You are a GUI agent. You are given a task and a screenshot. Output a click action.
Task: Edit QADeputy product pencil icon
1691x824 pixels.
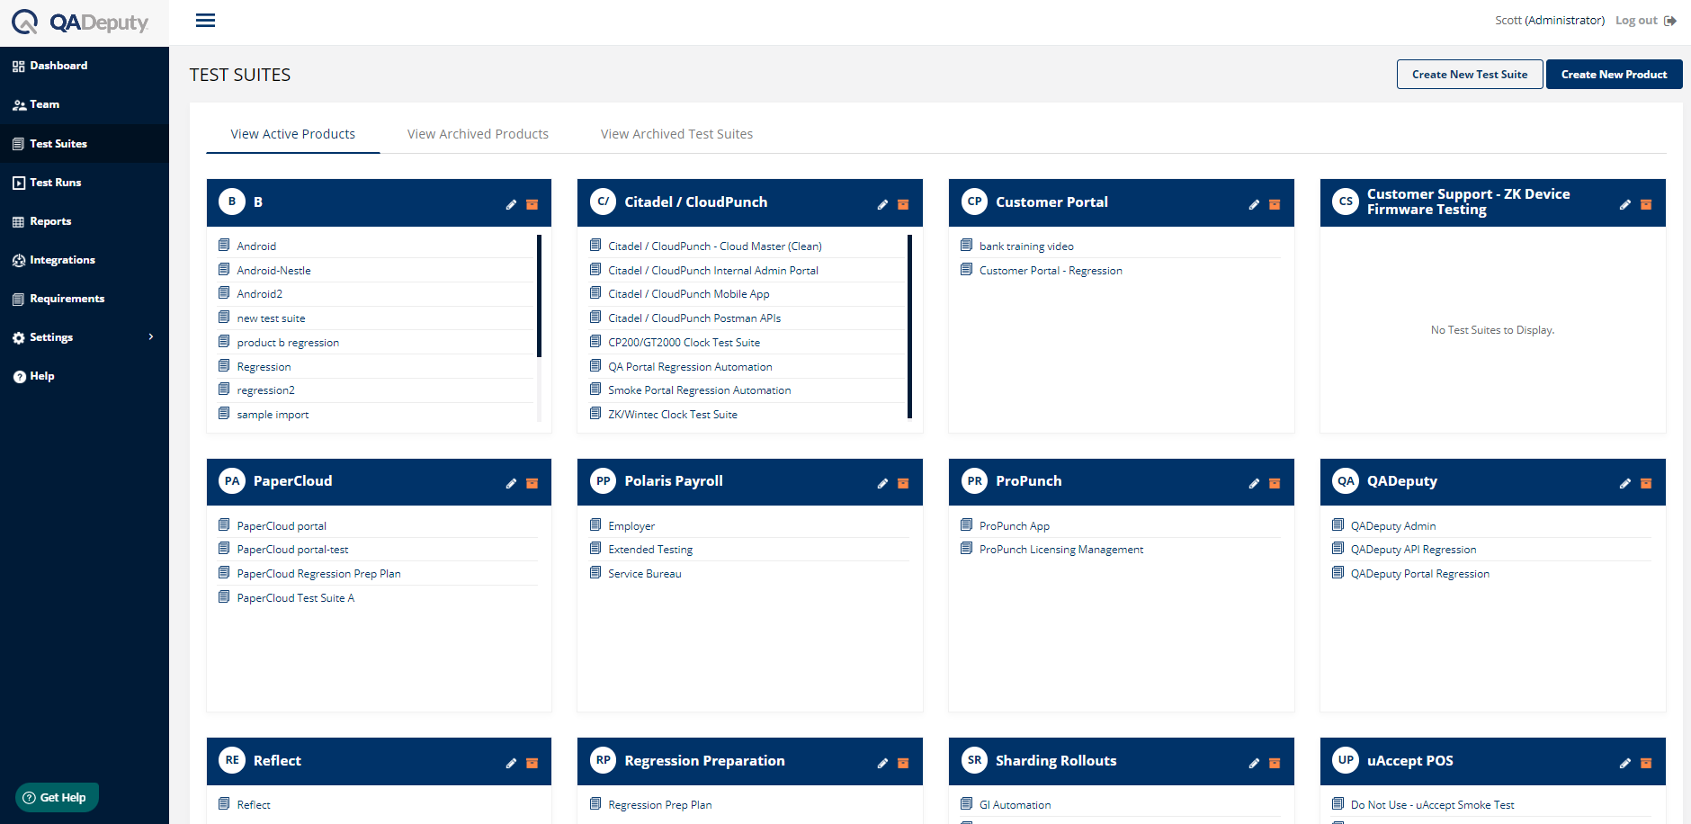point(1625,484)
